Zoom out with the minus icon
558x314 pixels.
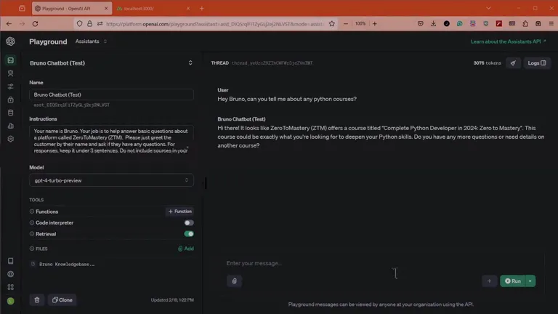click(x=346, y=24)
